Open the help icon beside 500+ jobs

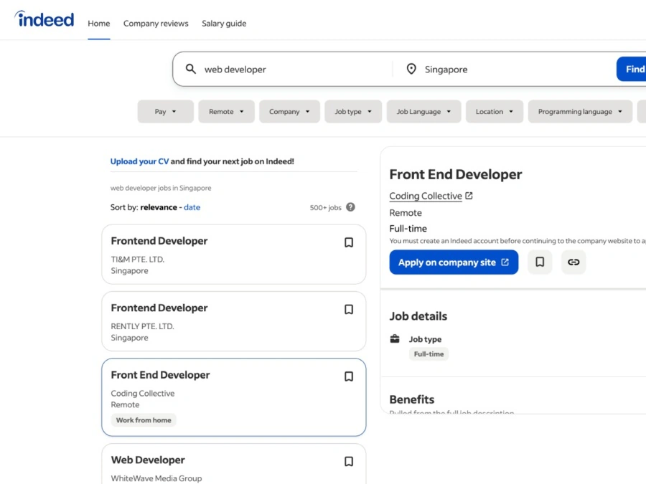click(x=350, y=207)
